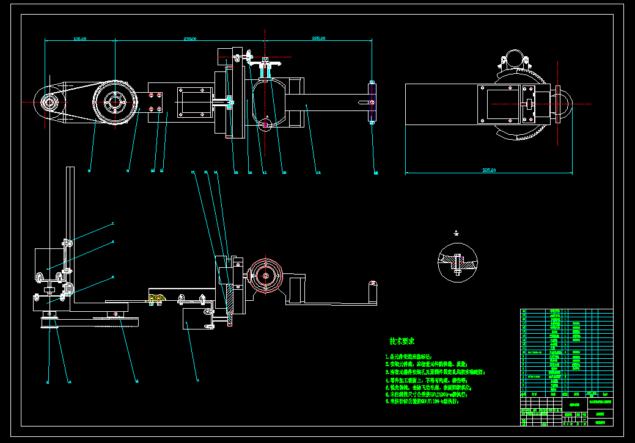Select the '290.00' dimension text
This screenshot has width=635, height=443.
(190, 39)
